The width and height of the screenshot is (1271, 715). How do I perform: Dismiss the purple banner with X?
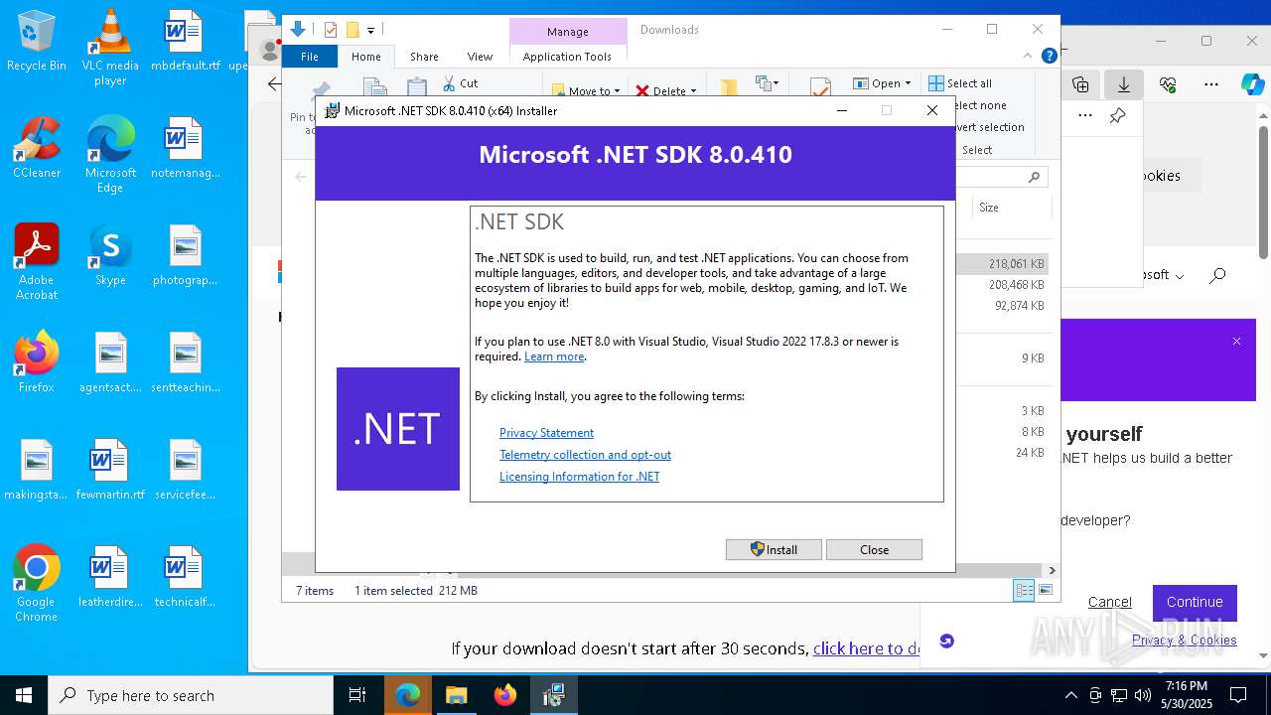pos(1236,342)
